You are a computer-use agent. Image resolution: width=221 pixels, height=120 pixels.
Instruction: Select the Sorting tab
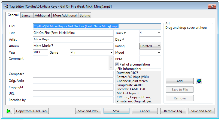[x=85, y=15]
